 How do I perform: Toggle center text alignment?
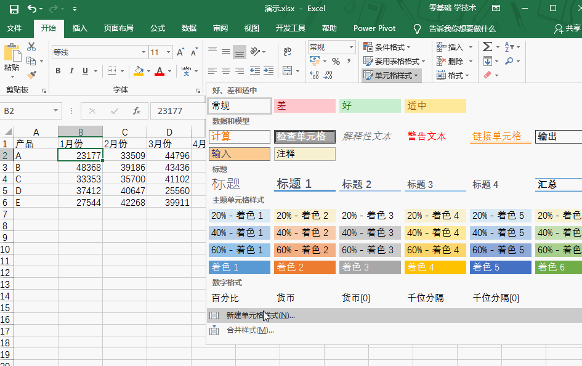[x=225, y=70]
